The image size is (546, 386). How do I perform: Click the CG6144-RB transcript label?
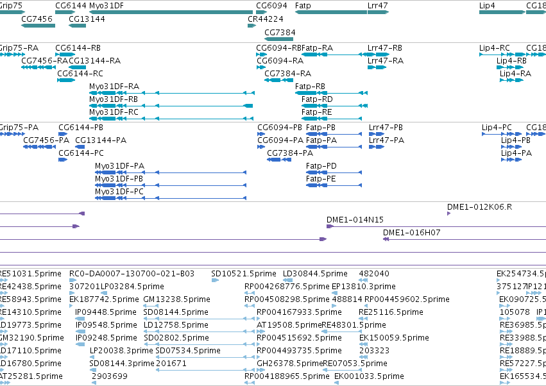pos(78,47)
